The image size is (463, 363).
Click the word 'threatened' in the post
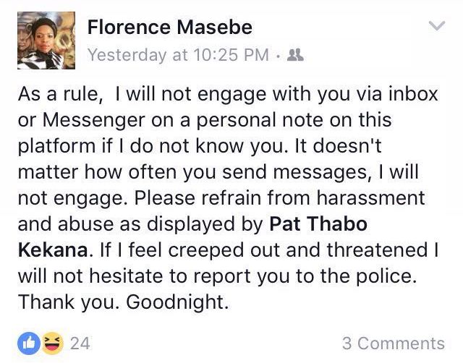pos(378,250)
